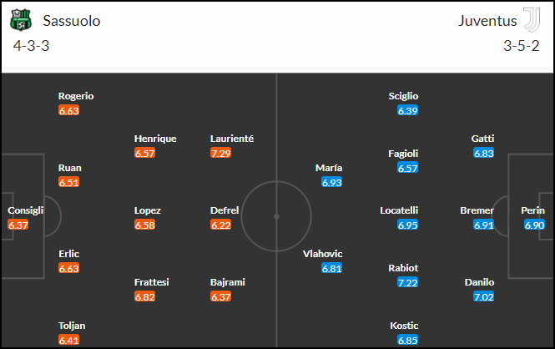
Task: Select player Rogerio in Sassuolo defence
Action: pos(76,96)
